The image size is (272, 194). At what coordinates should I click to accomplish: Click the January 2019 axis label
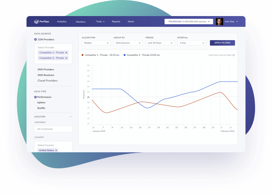99,131
